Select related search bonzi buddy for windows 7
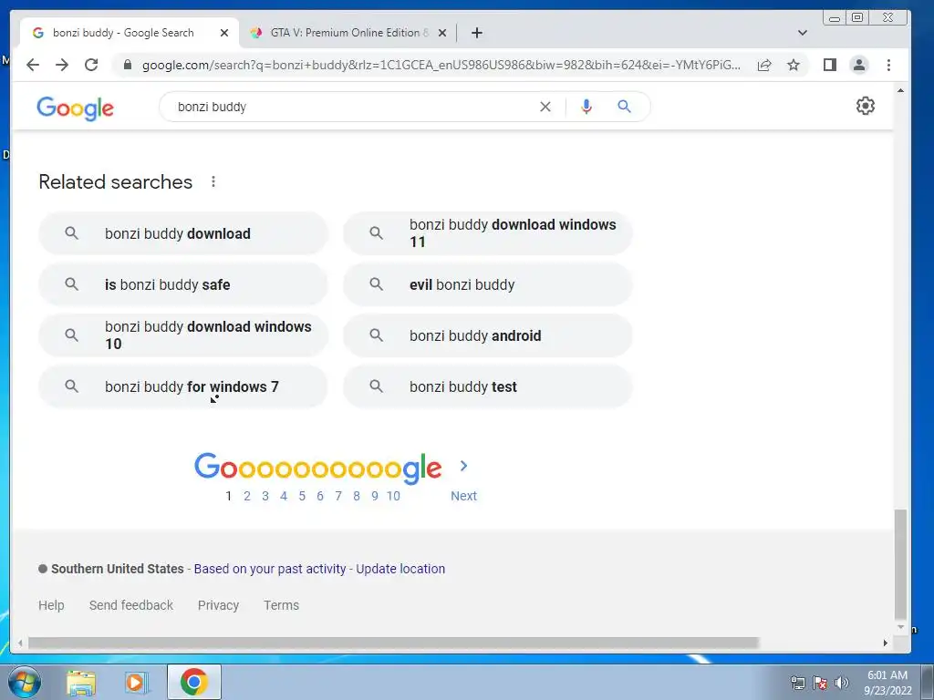 [x=183, y=386]
